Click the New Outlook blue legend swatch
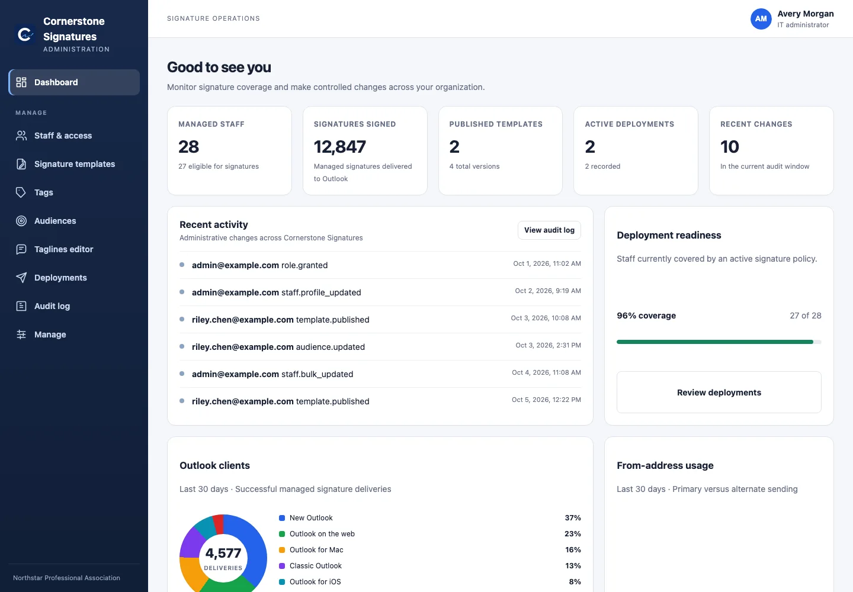Image resolution: width=853 pixels, height=592 pixels. pyautogui.click(x=282, y=518)
